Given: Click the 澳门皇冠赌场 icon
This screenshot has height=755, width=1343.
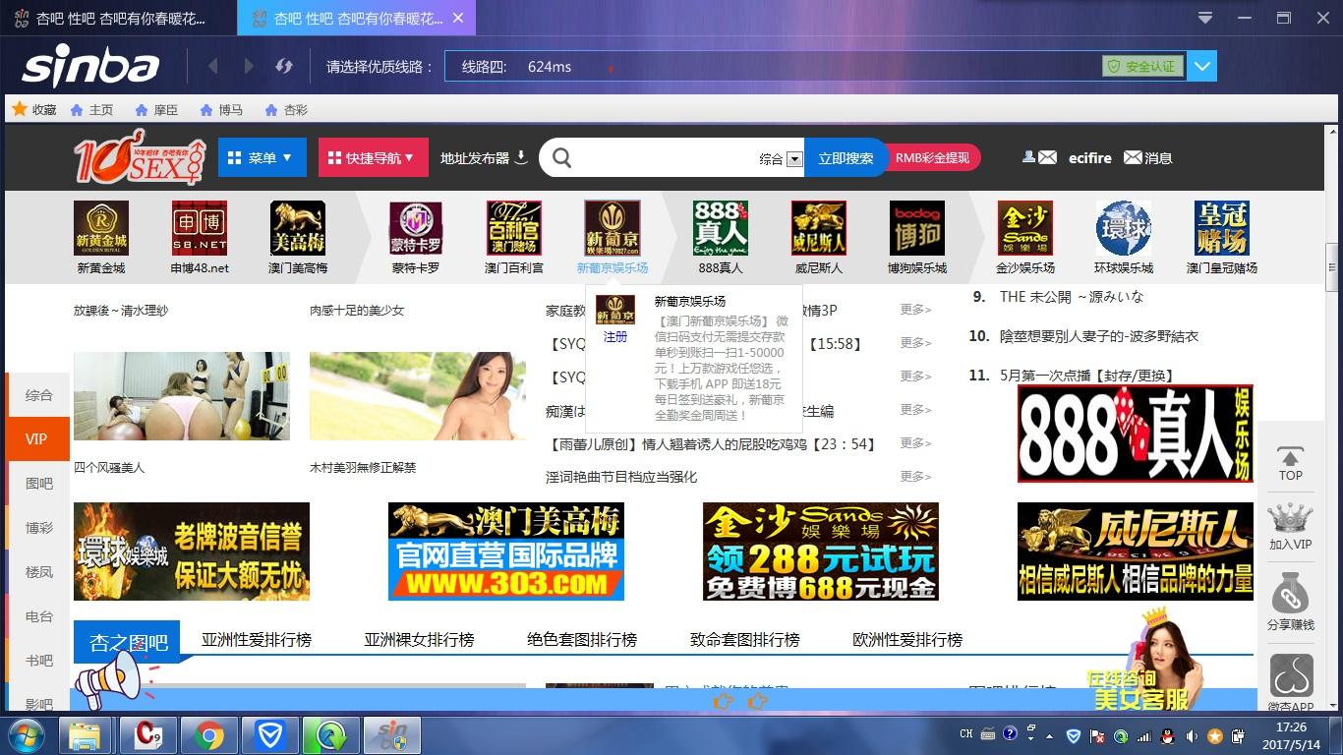Looking at the screenshot, I should click(x=1222, y=228).
